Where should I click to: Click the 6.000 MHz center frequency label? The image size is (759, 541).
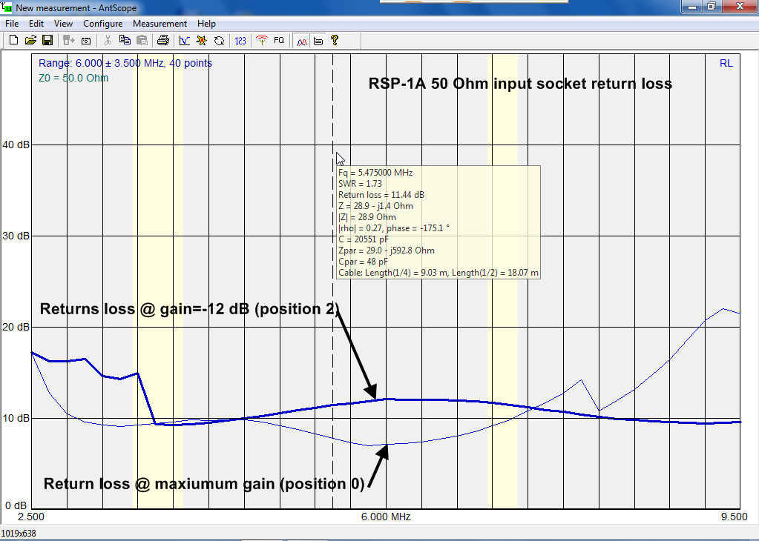[386, 517]
